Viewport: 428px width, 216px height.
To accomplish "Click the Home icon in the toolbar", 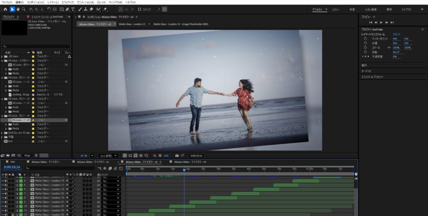I will pos(5,9).
